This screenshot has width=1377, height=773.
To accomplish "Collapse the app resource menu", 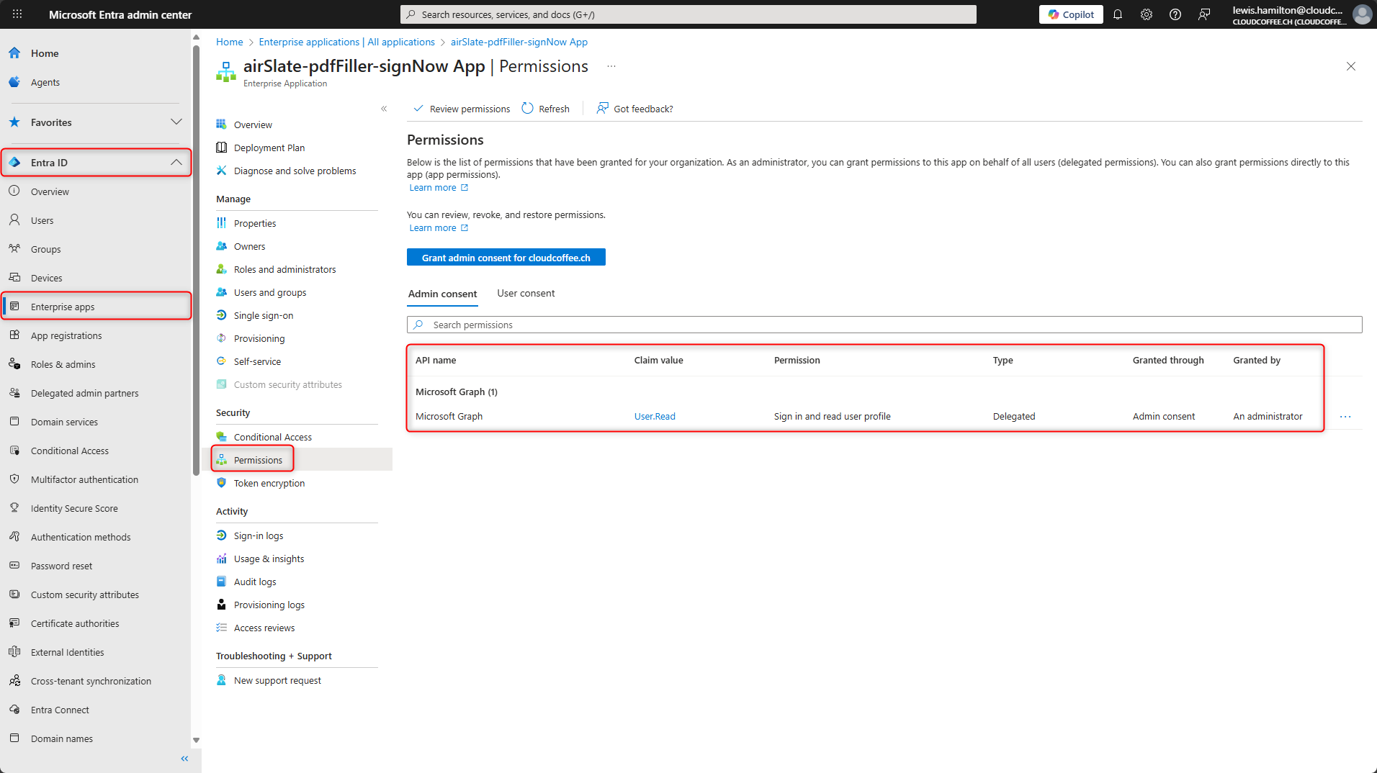I will pos(384,109).
